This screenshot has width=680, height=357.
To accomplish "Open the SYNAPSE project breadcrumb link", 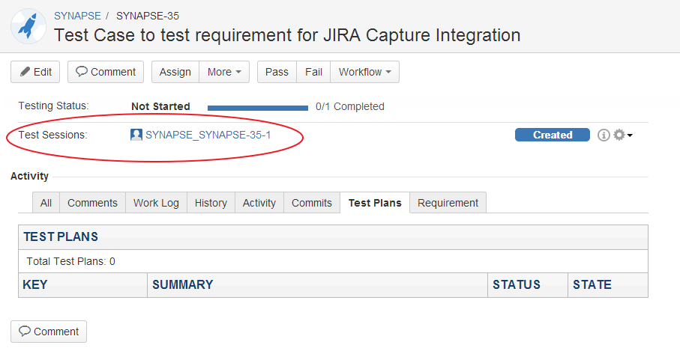I will click(x=77, y=16).
